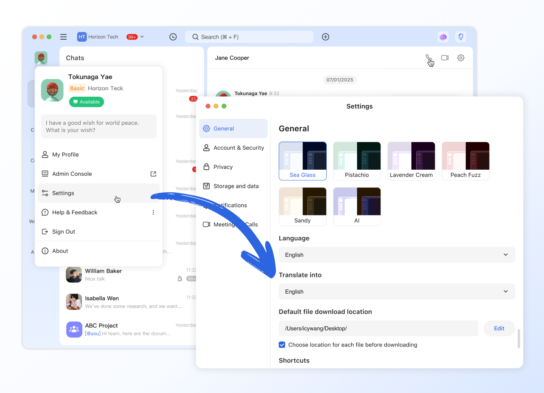The width and height of the screenshot is (544, 393).
Task: Click Sign Out in the profile menu
Action: [63, 232]
